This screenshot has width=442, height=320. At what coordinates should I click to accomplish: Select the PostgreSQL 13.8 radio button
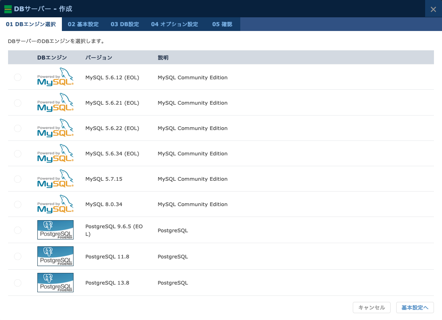[18, 283]
